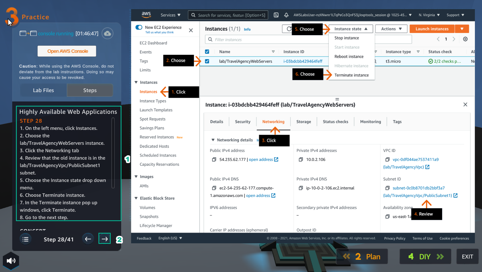The image size is (482, 272).
Task: Click the refresh instances icon
Action: click(289, 29)
